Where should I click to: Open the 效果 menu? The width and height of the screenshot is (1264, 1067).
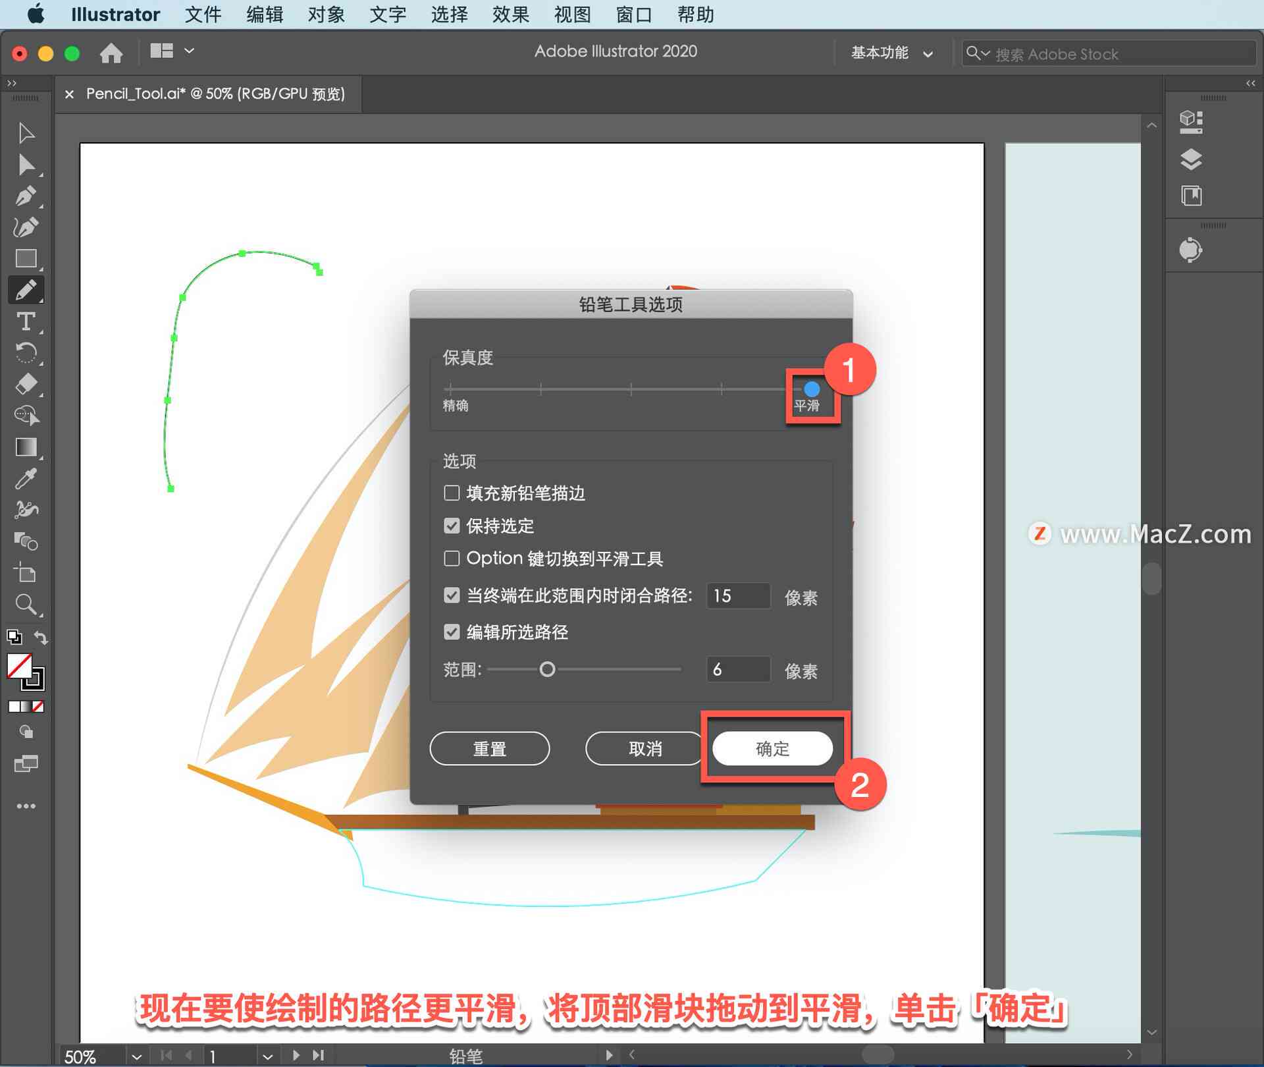point(510,14)
